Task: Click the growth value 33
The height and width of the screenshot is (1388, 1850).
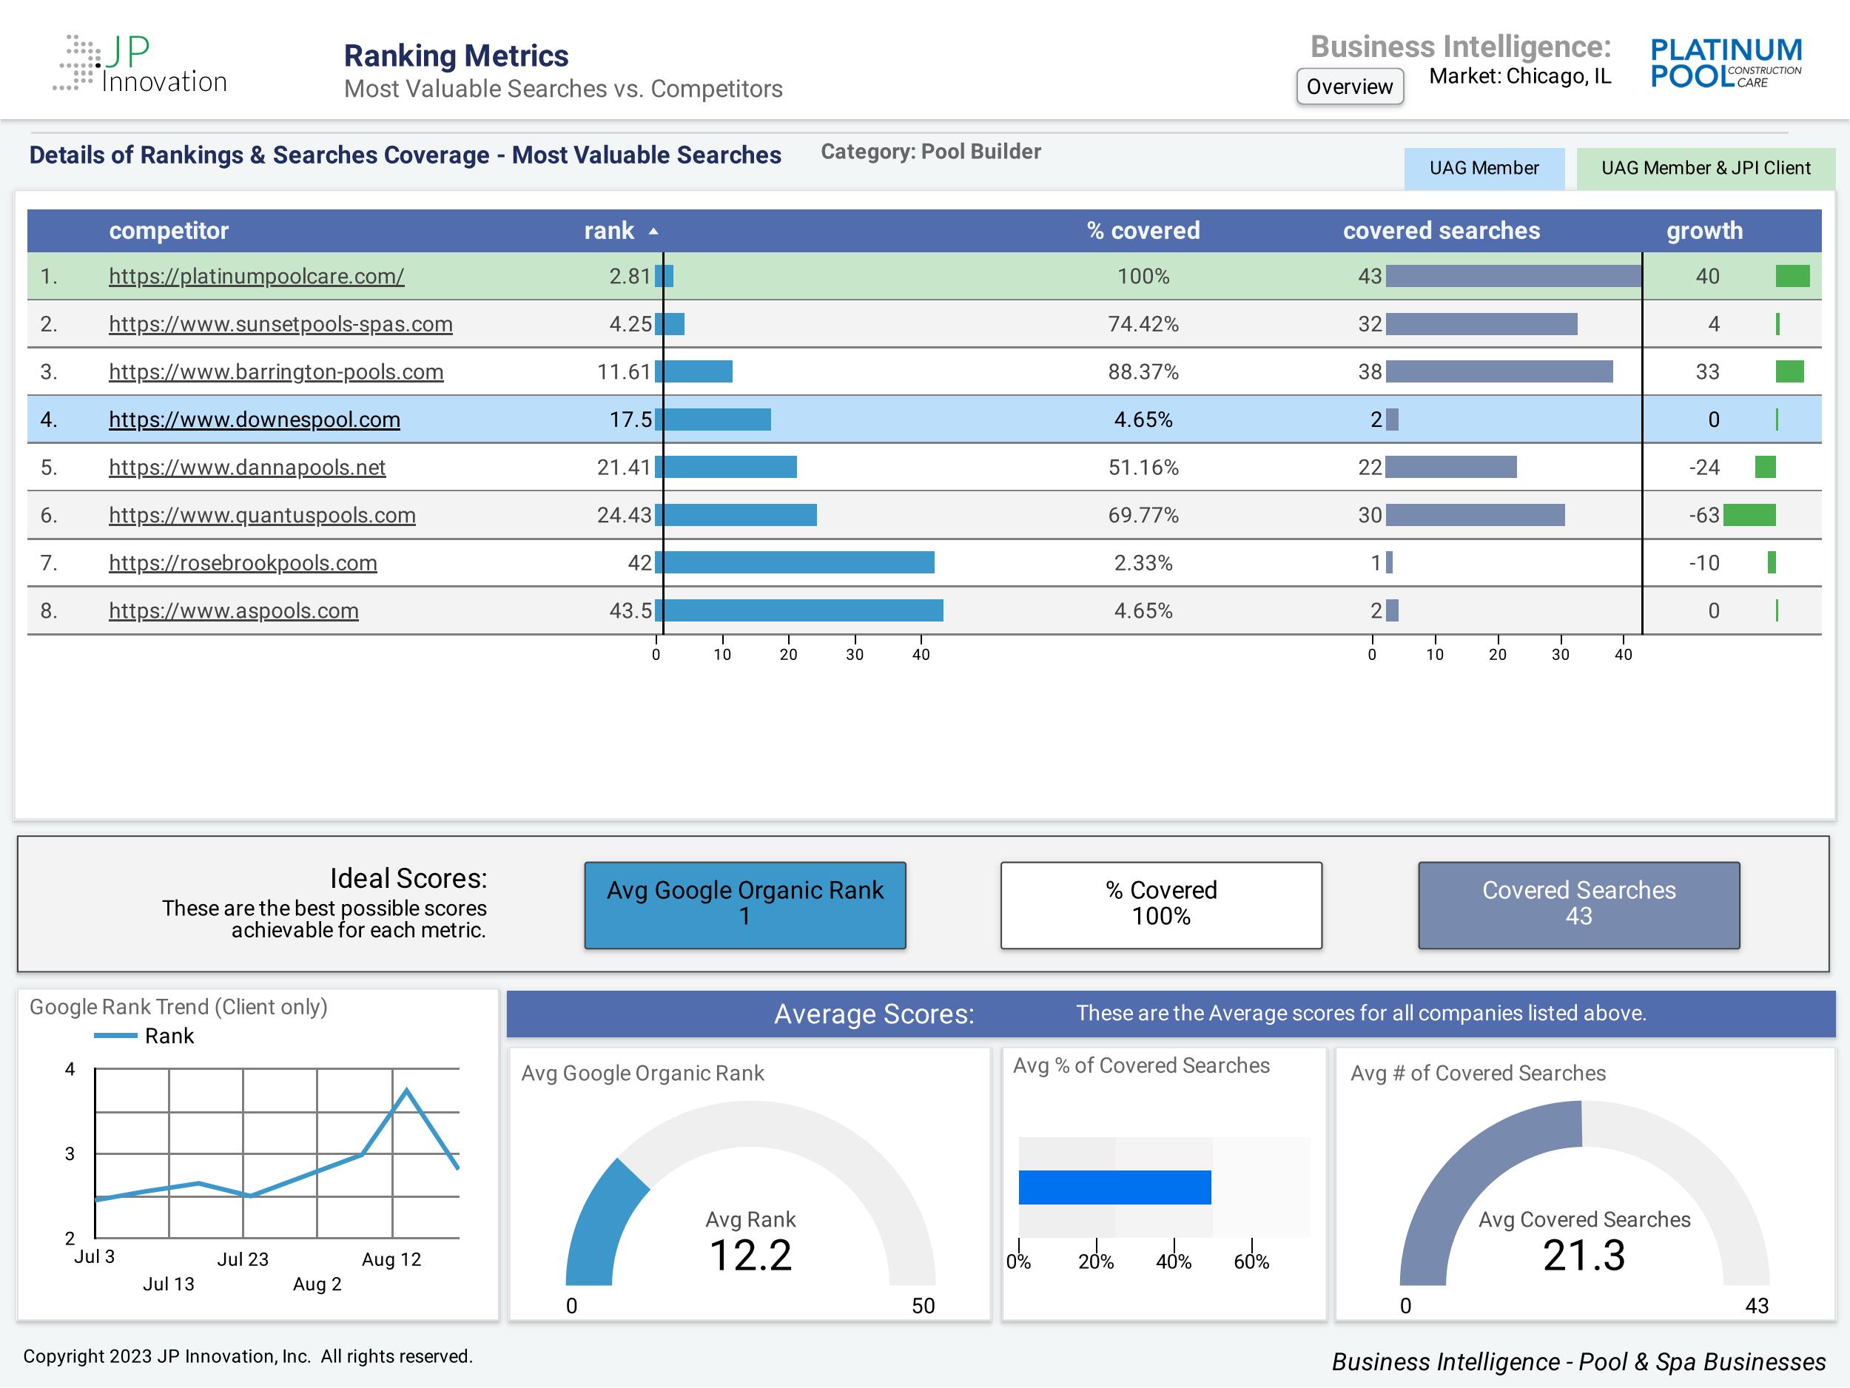Action: pos(1707,371)
